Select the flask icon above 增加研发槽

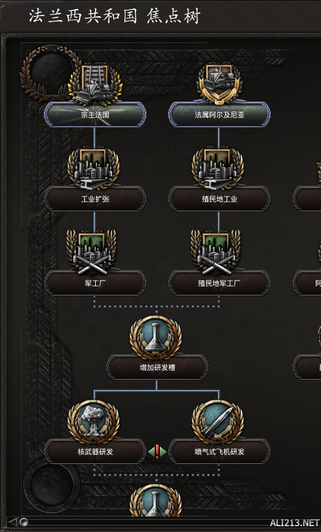[x=155, y=337]
